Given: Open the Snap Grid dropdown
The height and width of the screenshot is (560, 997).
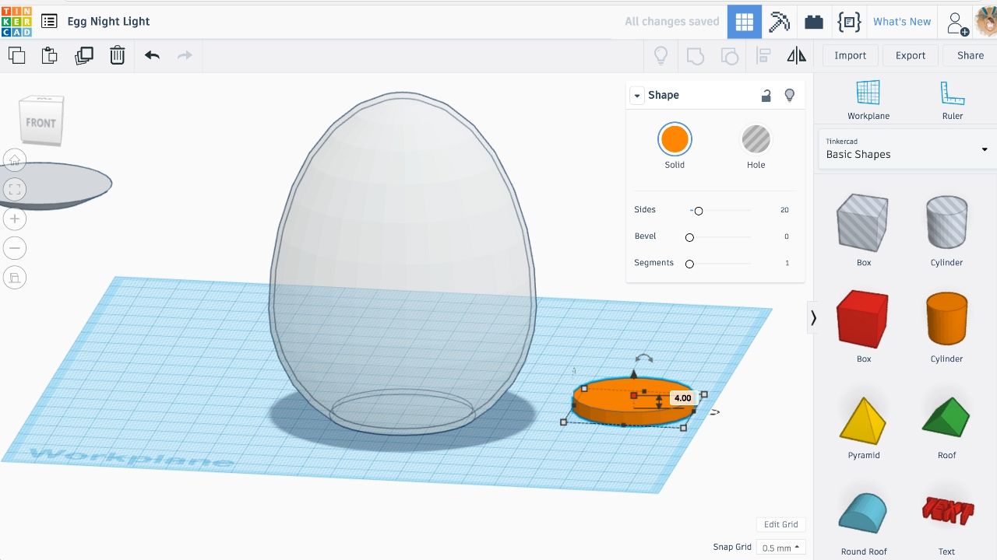Looking at the screenshot, I should (780, 548).
